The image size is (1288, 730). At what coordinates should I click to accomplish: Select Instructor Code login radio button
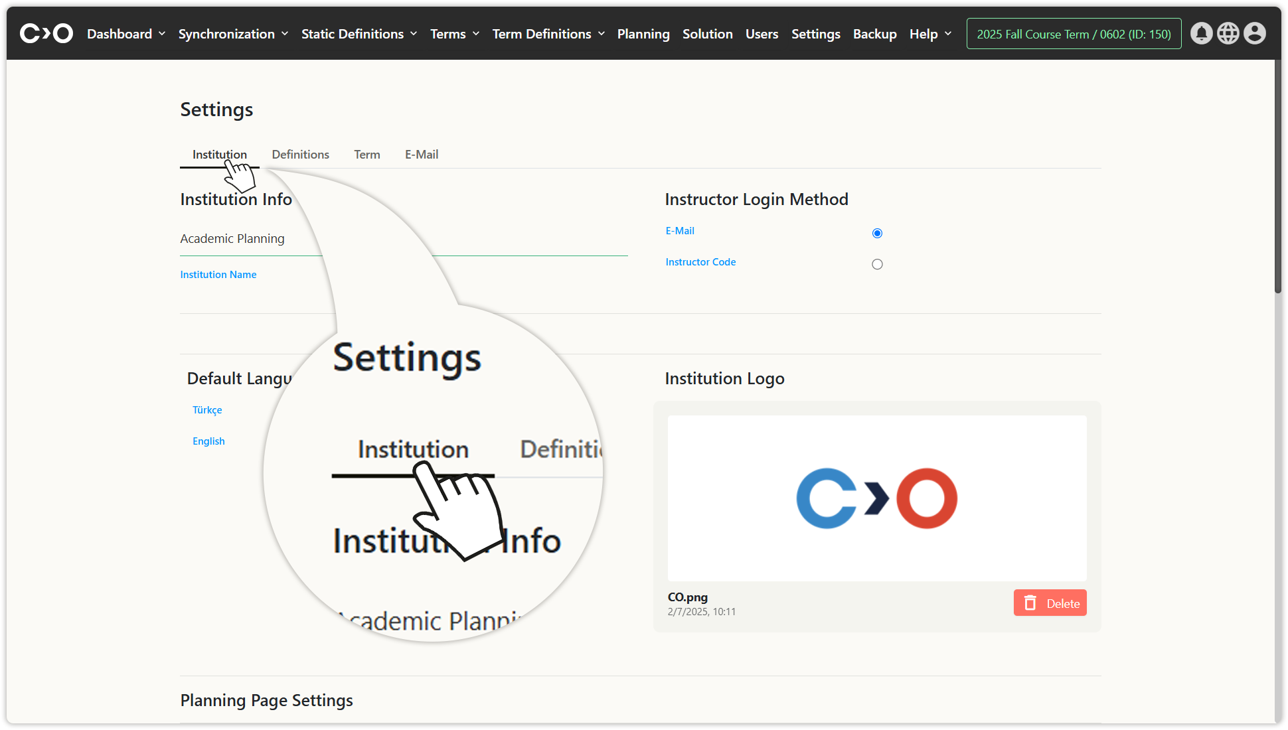pos(877,264)
